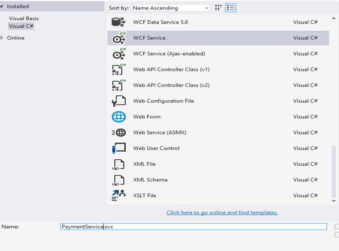Pick the Web API Controller Class (v1) icon
339x251 pixels.
click(119, 69)
